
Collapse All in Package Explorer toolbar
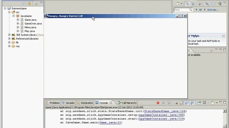[x=24, y=4]
